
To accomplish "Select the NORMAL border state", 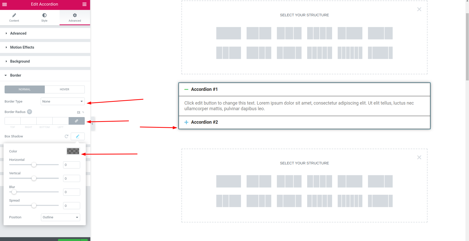I will tap(25, 89).
